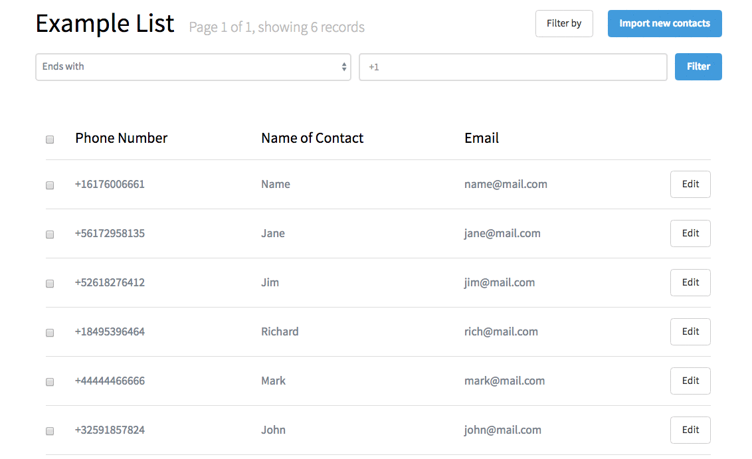Check the box for +16176006661
Image resolution: width=752 pixels, height=459 pixels.
coord(50,185)
